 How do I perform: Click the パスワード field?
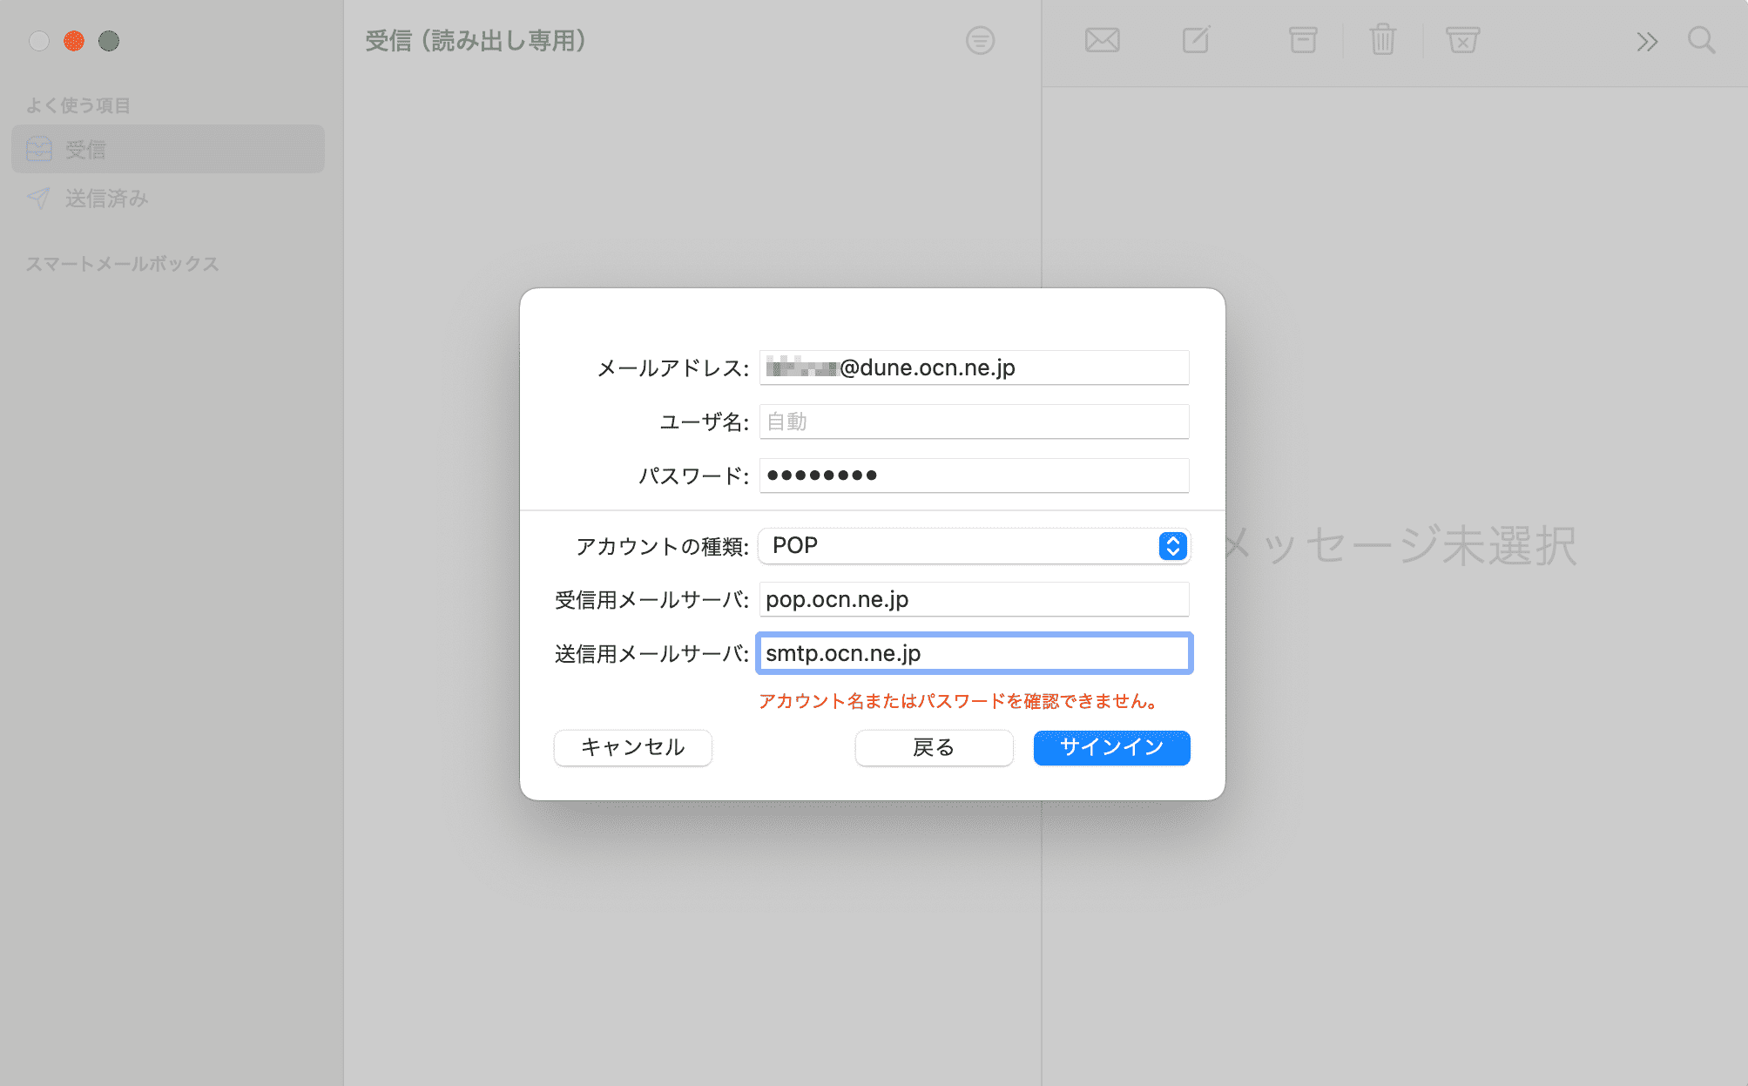pyautogui.click(x=974, y=476)
